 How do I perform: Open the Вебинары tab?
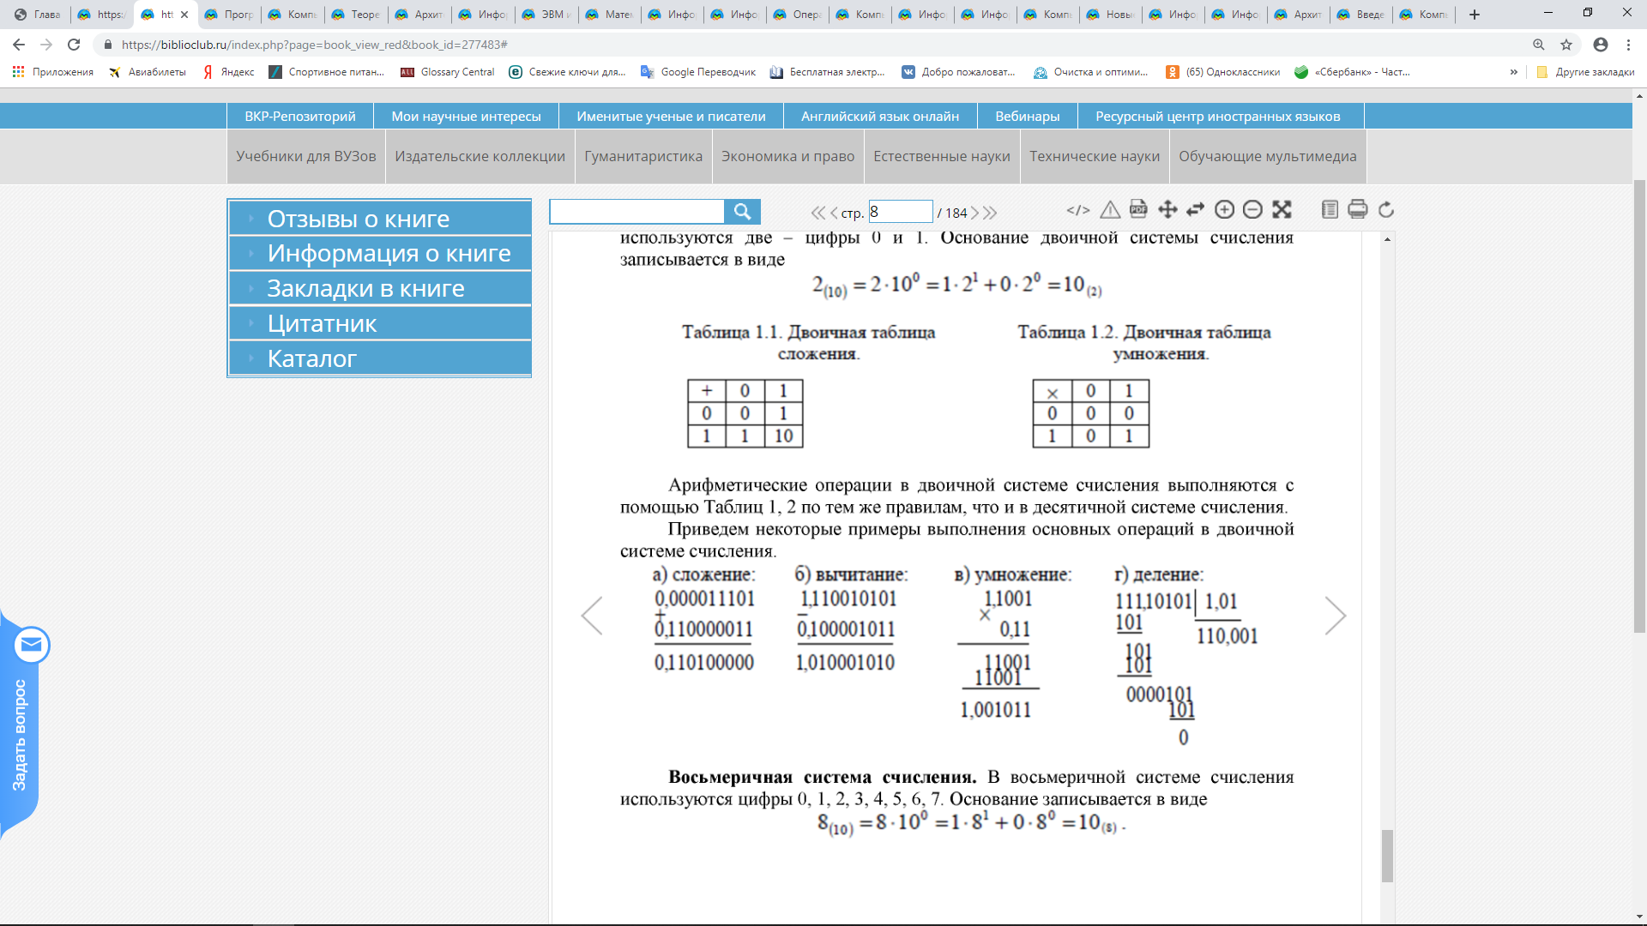coord(1027,116)
